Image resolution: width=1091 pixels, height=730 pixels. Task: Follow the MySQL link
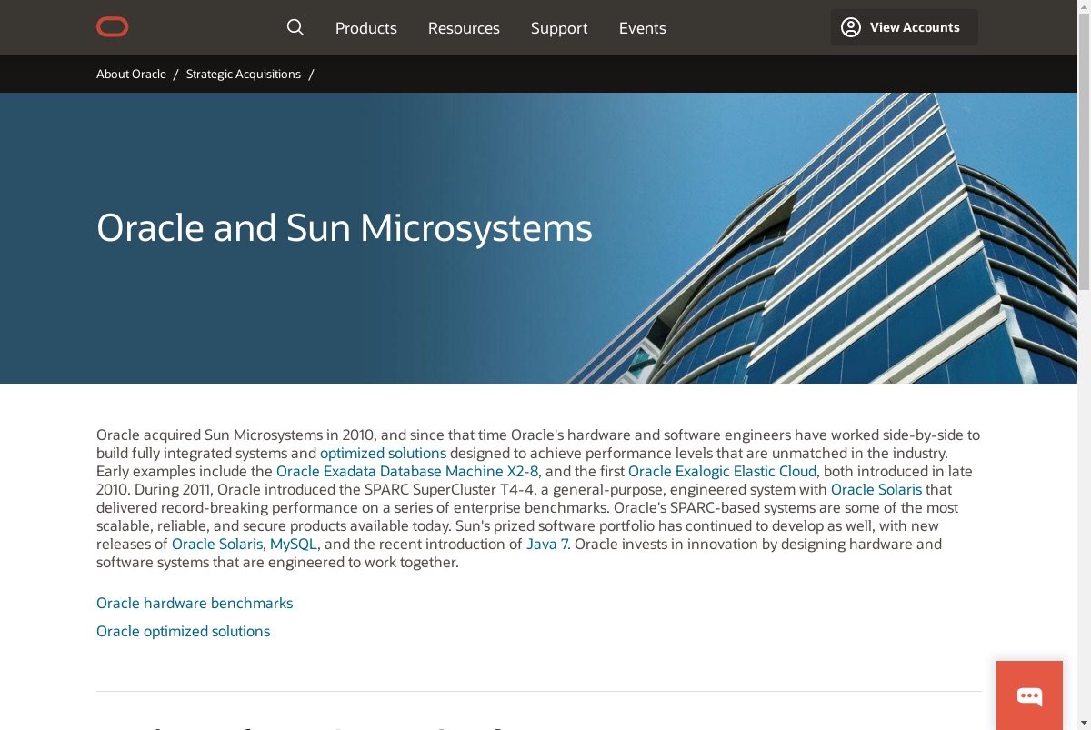click(294, 544)
